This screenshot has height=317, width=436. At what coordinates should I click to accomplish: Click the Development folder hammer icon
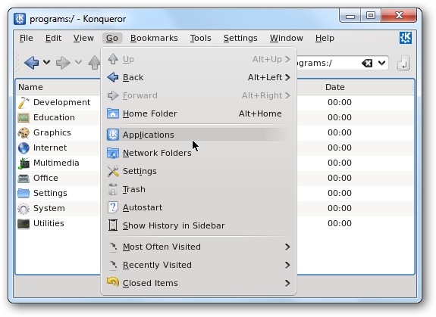tap(24, 103)
